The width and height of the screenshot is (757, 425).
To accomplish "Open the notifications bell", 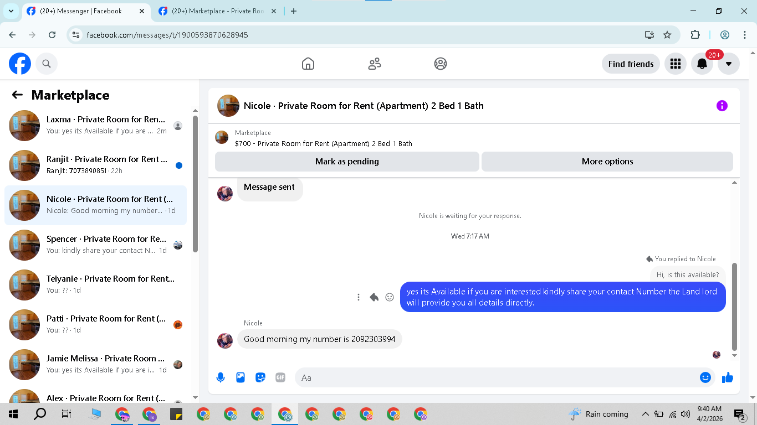I will point(702,64).
